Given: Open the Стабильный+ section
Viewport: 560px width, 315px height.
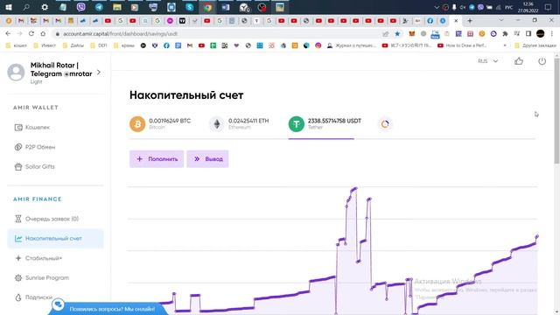Looking at the screenshot, I should tap(38, 258).
